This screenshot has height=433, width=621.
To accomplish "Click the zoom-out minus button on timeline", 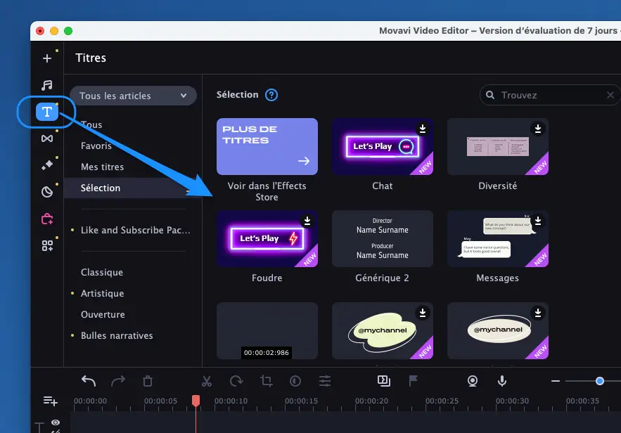I will [x=556, y=381].
